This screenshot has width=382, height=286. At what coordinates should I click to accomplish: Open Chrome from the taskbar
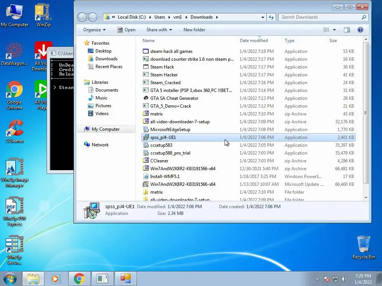79,279
